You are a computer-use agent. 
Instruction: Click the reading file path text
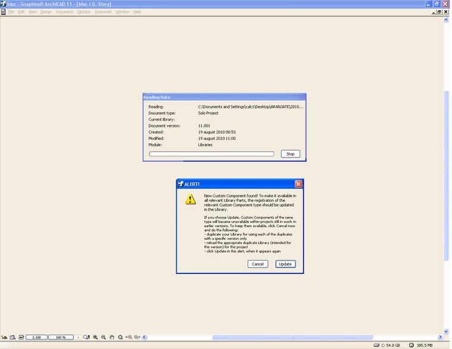tap(251, 107)
